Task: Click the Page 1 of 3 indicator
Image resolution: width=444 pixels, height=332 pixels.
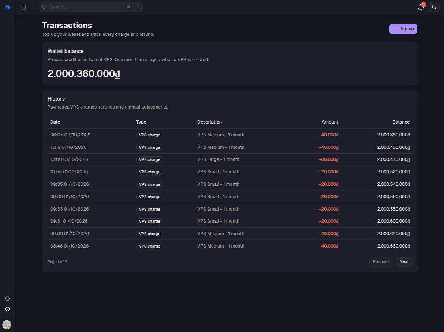Action: (57, 262)
